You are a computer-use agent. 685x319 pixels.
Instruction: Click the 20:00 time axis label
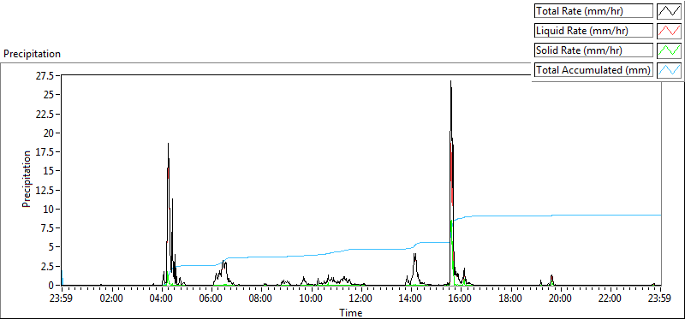(x=560, y=299)
